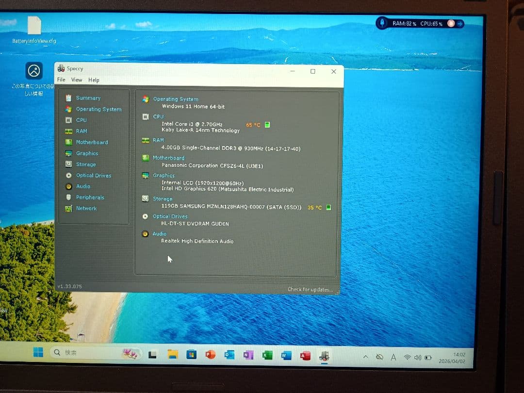
Task: Select the Optical Drives disc icon in the sidebar
Action: click(69, 176)
